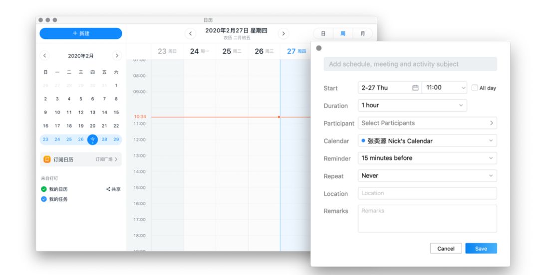Click the Save button
The width and height of the screenshot is (539, 275).
[x=481, y=249]
